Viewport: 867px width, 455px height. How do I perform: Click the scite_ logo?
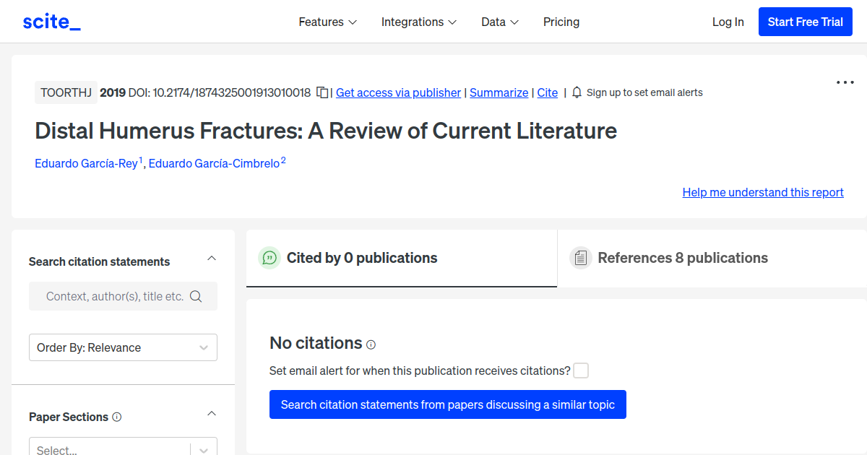[51, 22]
